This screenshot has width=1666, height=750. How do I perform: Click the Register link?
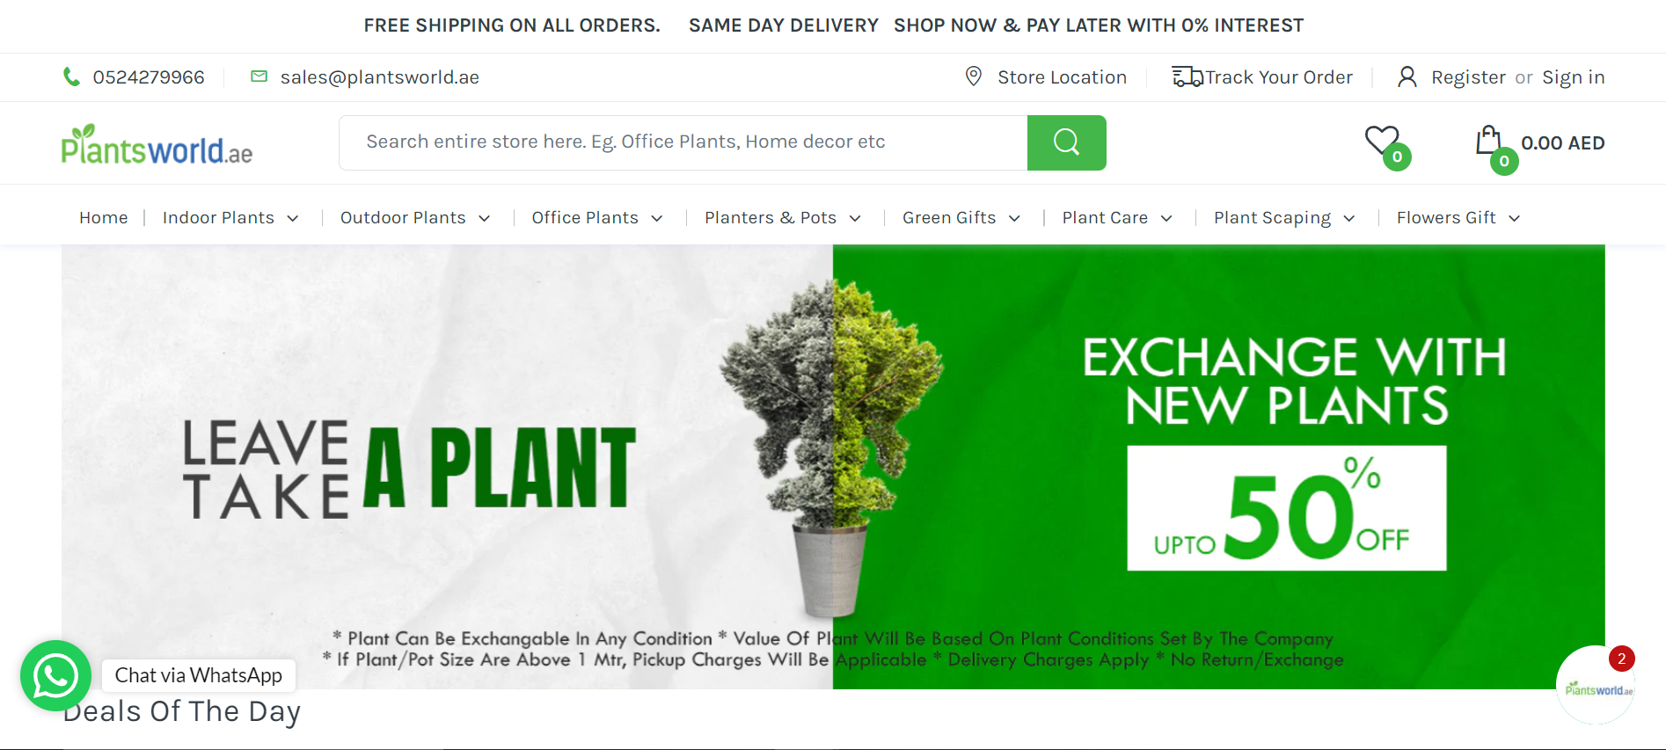click(1468, 77)
